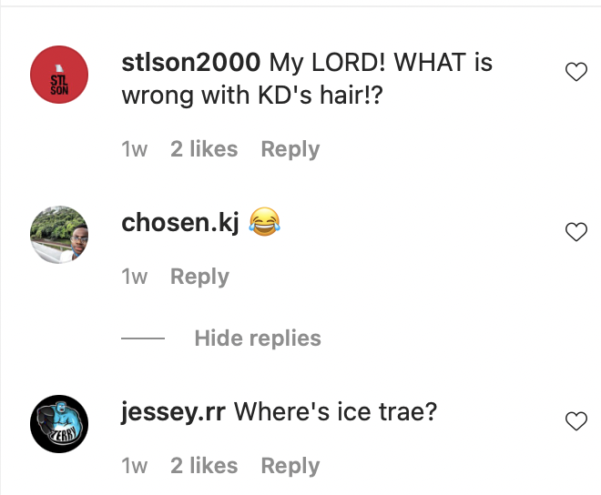Image resolution: width=601 pixels, height=495 pixels.
Task: Click the laughing-crying emoji in chosen.kj's comment
Action: point(264,221)
